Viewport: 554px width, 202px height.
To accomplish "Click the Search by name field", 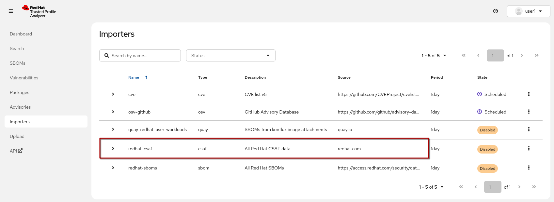I will coord(144,56).
